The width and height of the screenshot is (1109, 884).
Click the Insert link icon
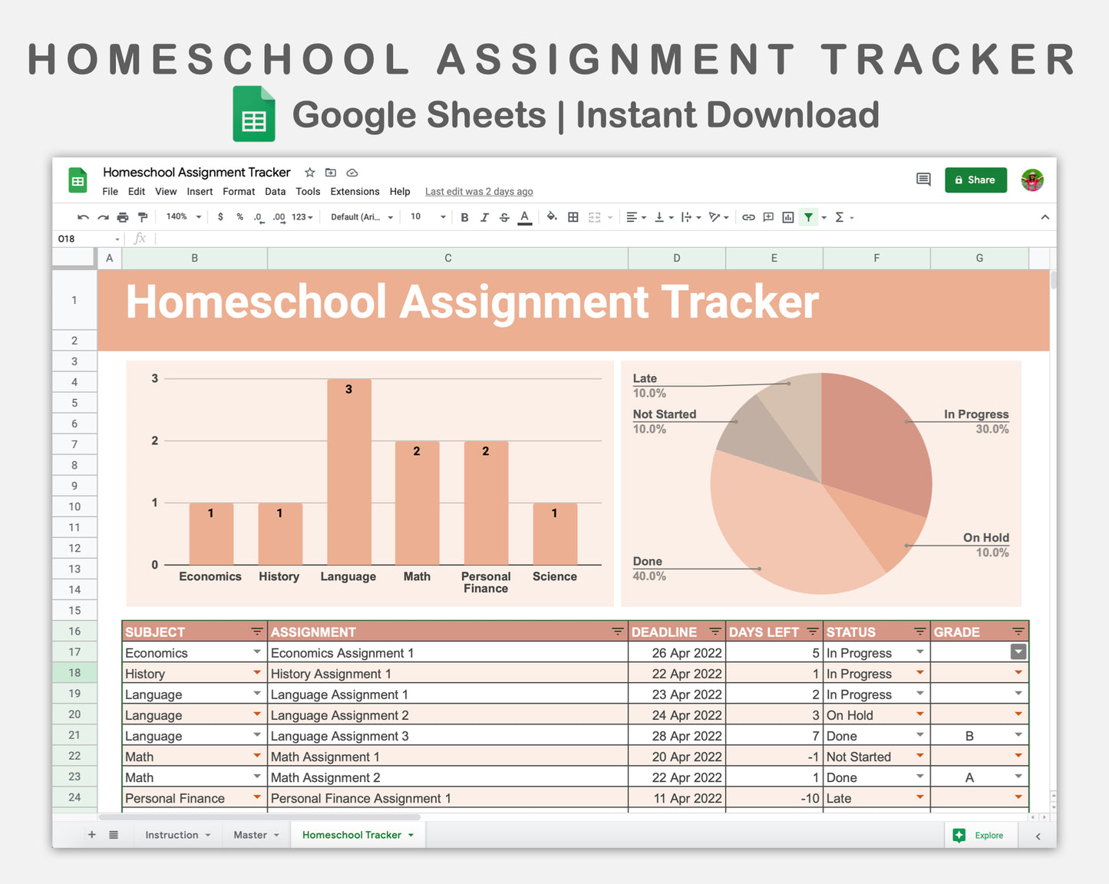749,217
